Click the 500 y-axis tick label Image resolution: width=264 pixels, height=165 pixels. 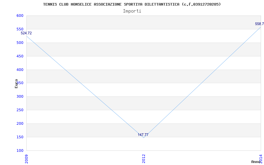pyautogui.click(x=20, y=43)
